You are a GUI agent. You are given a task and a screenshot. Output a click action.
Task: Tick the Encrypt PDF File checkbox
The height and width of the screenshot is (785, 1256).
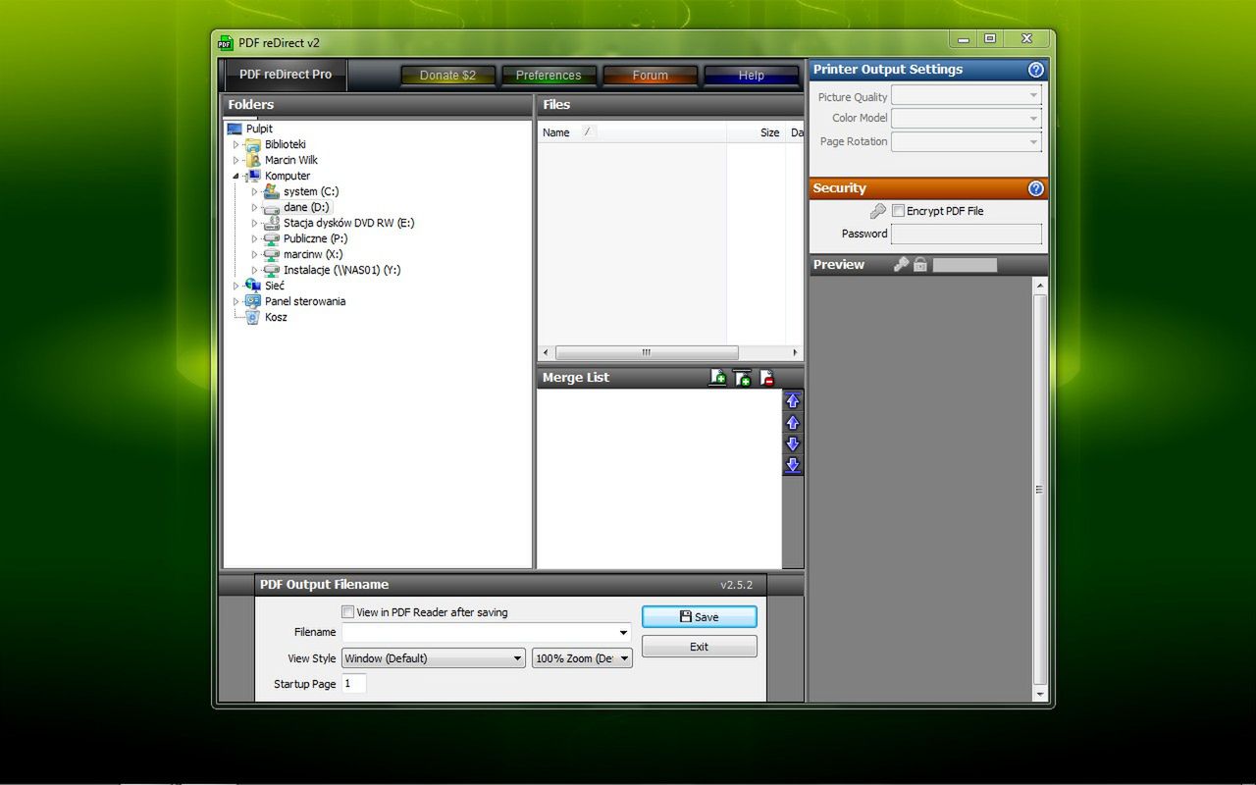[898, 211]
